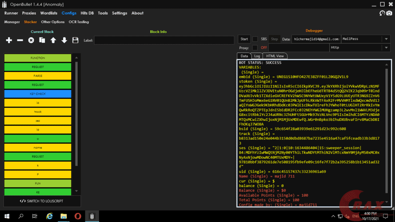Viewport: 395px width, 222px height.
Task: Move the selected block down
Action: (64, 40)
